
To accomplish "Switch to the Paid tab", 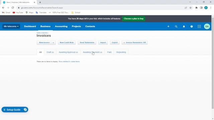I will (x=109, y=52).
